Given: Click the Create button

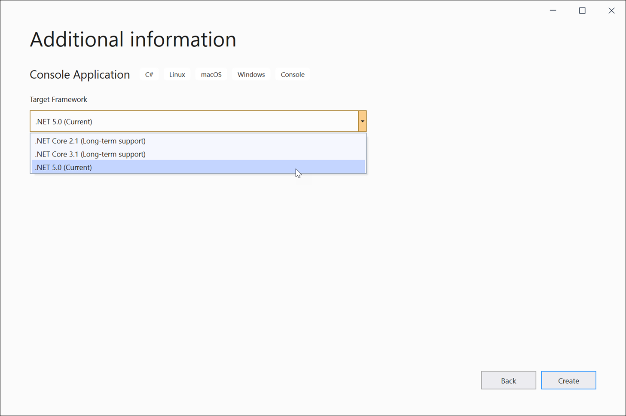Looking at the screenshot, I should [x=568, y=380].
